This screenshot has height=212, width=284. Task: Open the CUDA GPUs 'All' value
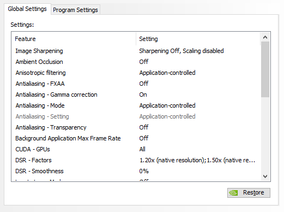[142, 149]
